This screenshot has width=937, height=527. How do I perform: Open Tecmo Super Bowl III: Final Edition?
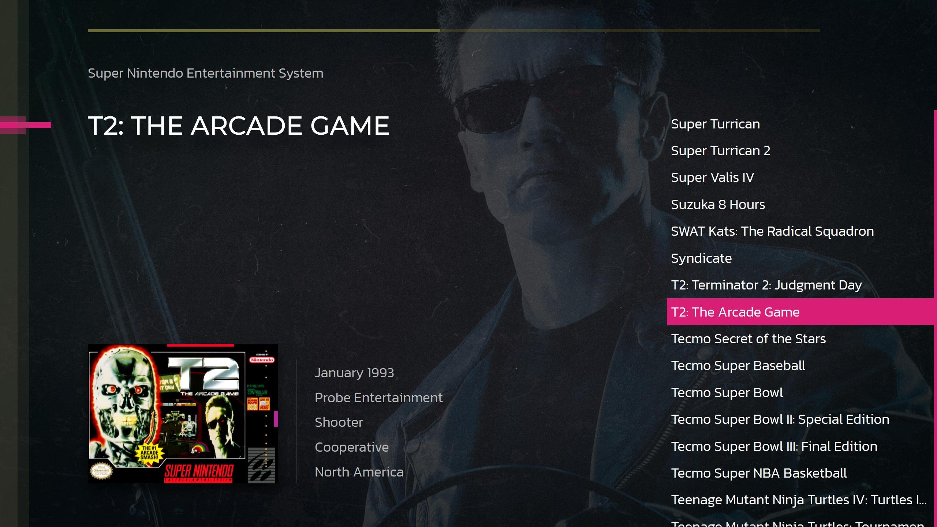(x=774, y=446)
